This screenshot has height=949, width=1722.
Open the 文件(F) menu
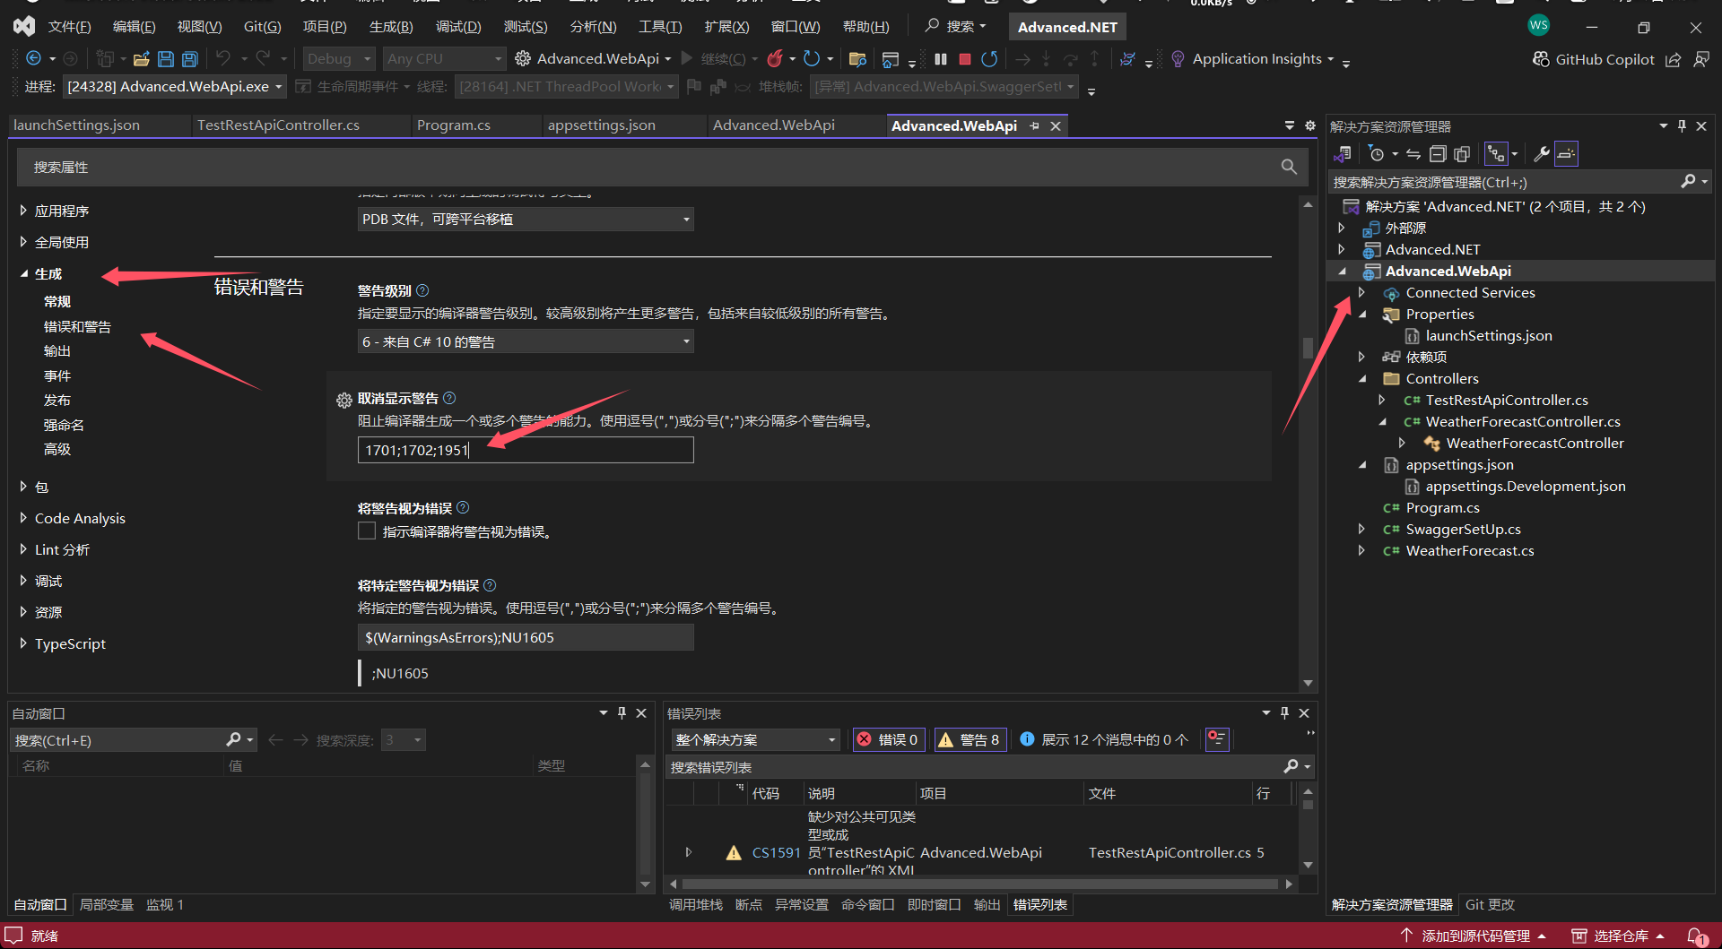(x=69, y=27)
